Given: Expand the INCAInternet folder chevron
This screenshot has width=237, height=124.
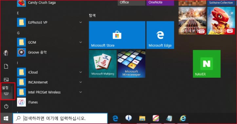Looking at the screenshot, I should [x=81, y=82].
